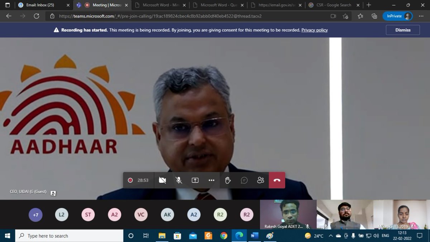Show hidden system tray icons
This screenshot has height=242, width=430.
click(330, 236)
